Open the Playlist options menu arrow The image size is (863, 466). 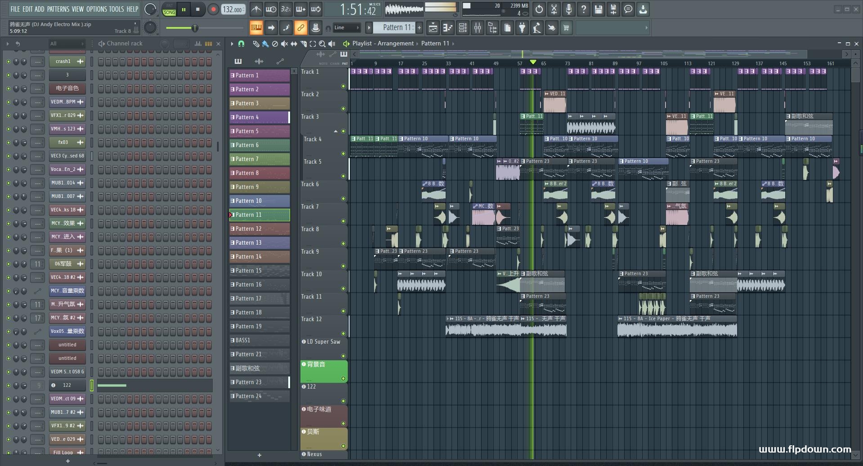[x=232, y=44]
